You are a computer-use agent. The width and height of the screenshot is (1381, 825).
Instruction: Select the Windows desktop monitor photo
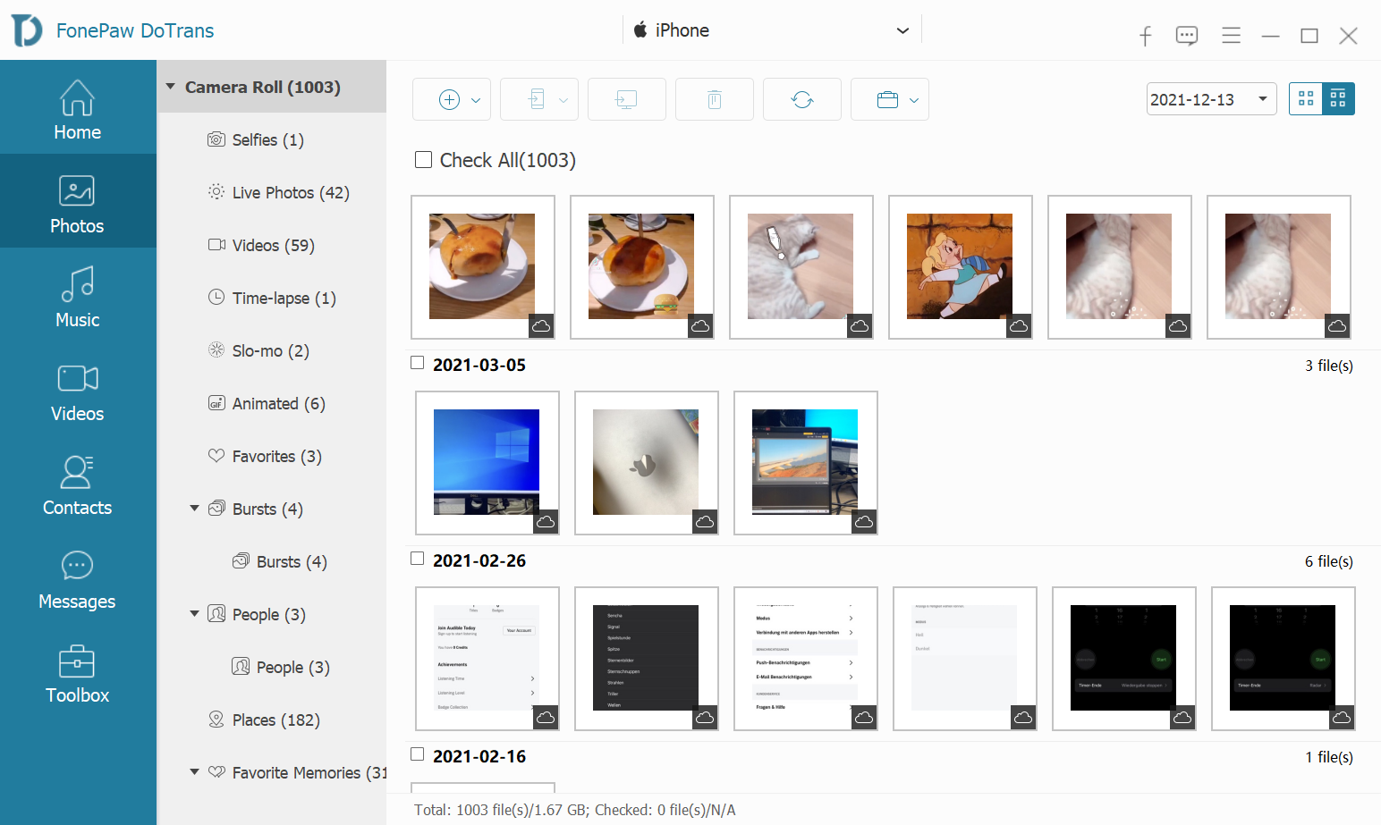tap(487, 462)
